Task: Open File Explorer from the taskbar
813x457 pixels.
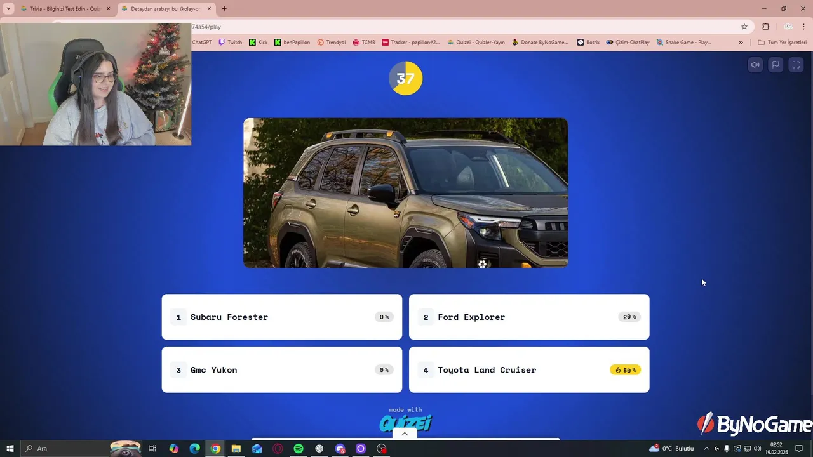Action: tap(236, 449)
